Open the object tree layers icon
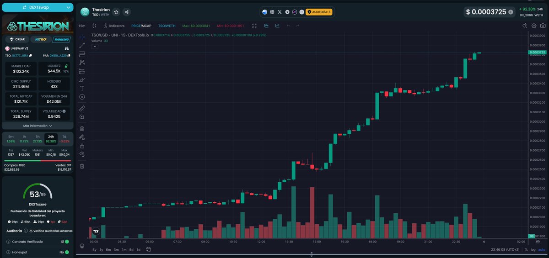This screenshot has height=258, width=549. tap(82, 246)
